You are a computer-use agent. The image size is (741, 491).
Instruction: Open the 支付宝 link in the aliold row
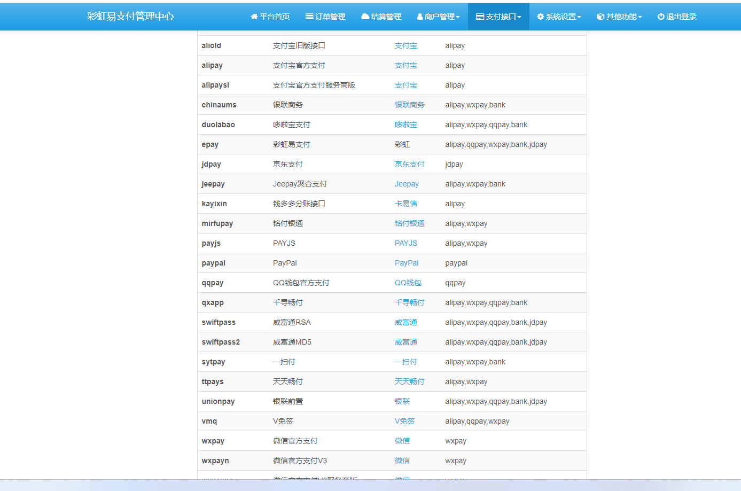[x=406, y=46]
